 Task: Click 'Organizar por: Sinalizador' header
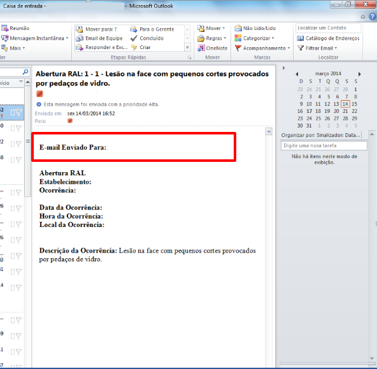tap(321, 135)
